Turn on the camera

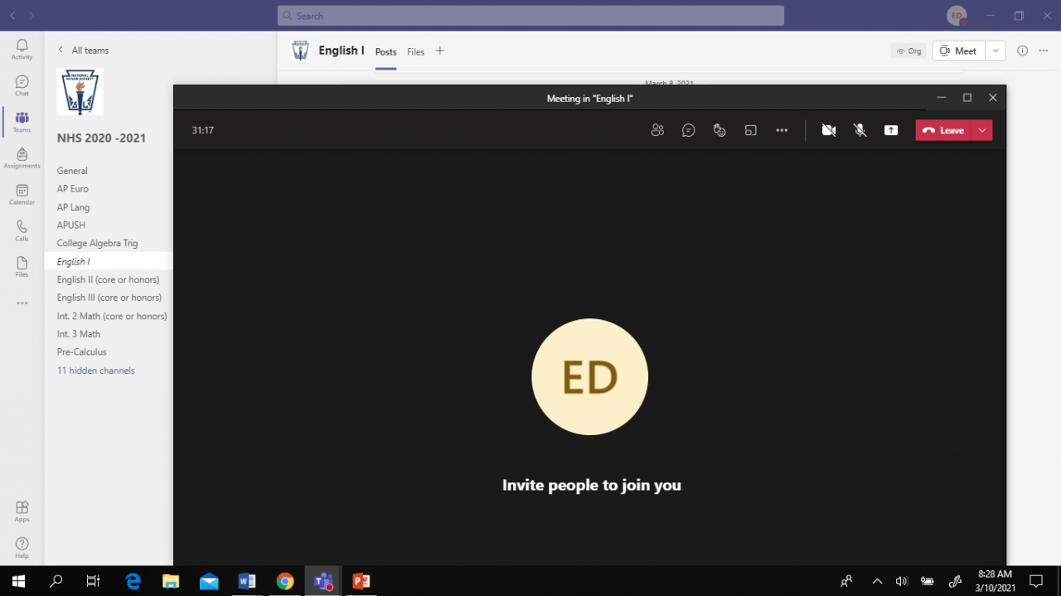click(x=828, y=130)
